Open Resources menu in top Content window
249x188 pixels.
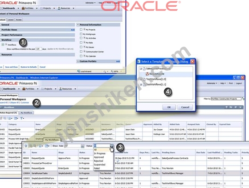65,8
